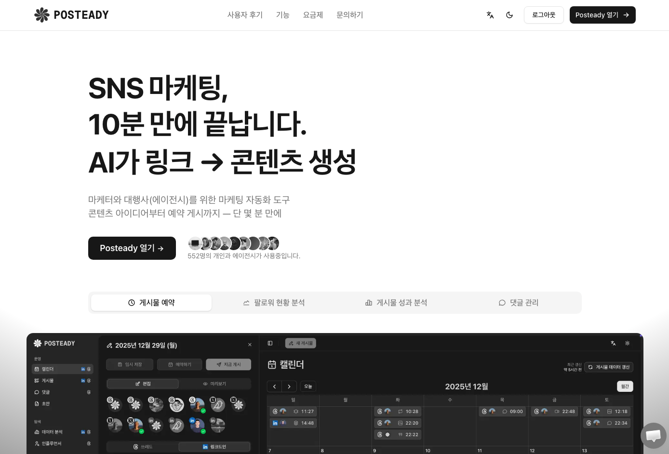Select 인플루언서 in the sidebar
The width and height of the screenshot is (669, 454).
pos(62,443)
